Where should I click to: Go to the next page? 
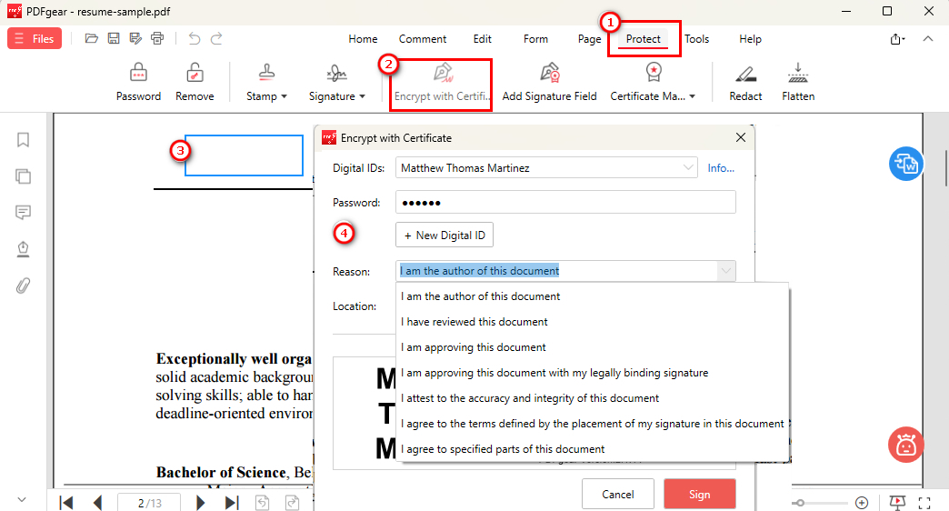point(200,503)
